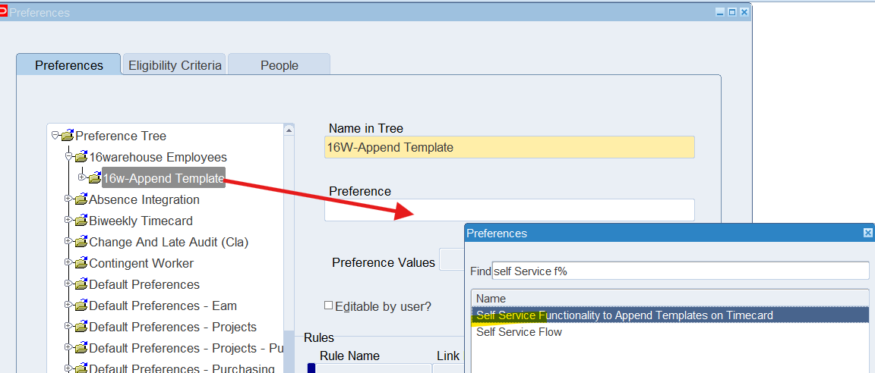
Task: Switch to the Eligibility Criteria tab
Action: click(x=174, y=65)
